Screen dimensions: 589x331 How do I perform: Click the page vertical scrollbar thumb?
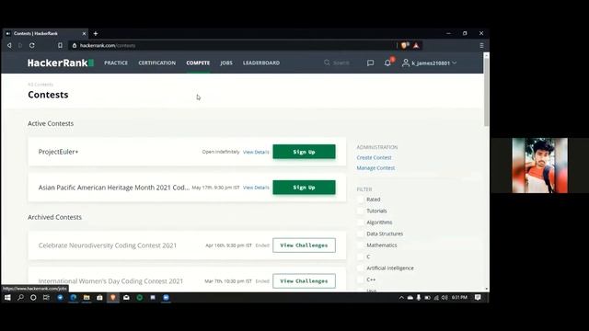tap(487, 92)
